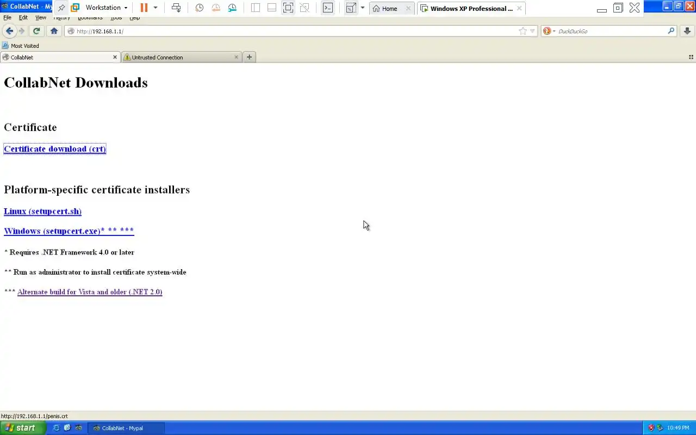This screenshot has width=696, height=435.
Task: Send Ctrl+Alt+Del to the VM
Action: 176,8
